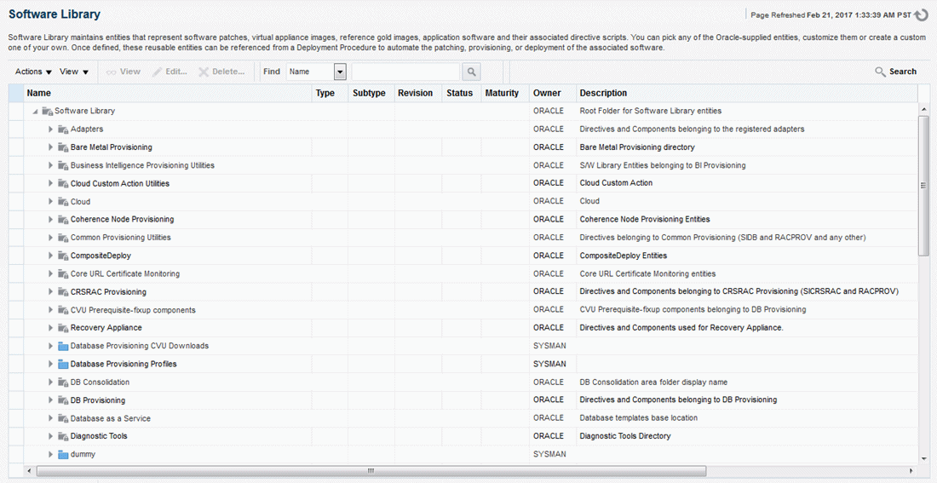Click the blue dummy folder icon
Screen dimensions: 937x483
63,454
